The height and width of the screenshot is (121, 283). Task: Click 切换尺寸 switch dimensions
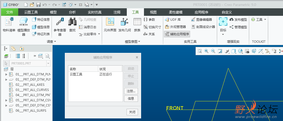pyautogui.click(x=152, y=27)
